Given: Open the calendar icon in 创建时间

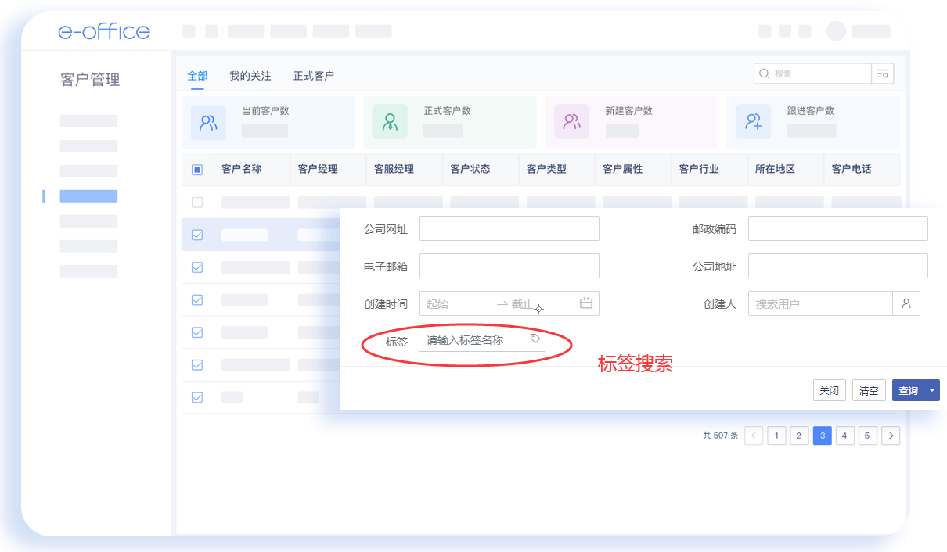Looking at the screenshot, I should (585, 303).
